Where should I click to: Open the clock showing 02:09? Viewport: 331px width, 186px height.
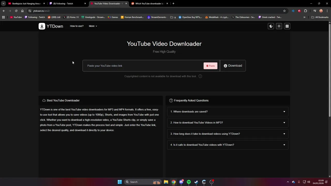pyautogui.click(x=318, y=182)
